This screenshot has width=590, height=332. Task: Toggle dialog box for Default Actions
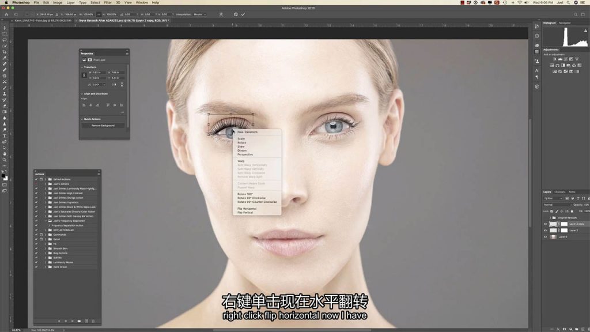pos(41,179)
